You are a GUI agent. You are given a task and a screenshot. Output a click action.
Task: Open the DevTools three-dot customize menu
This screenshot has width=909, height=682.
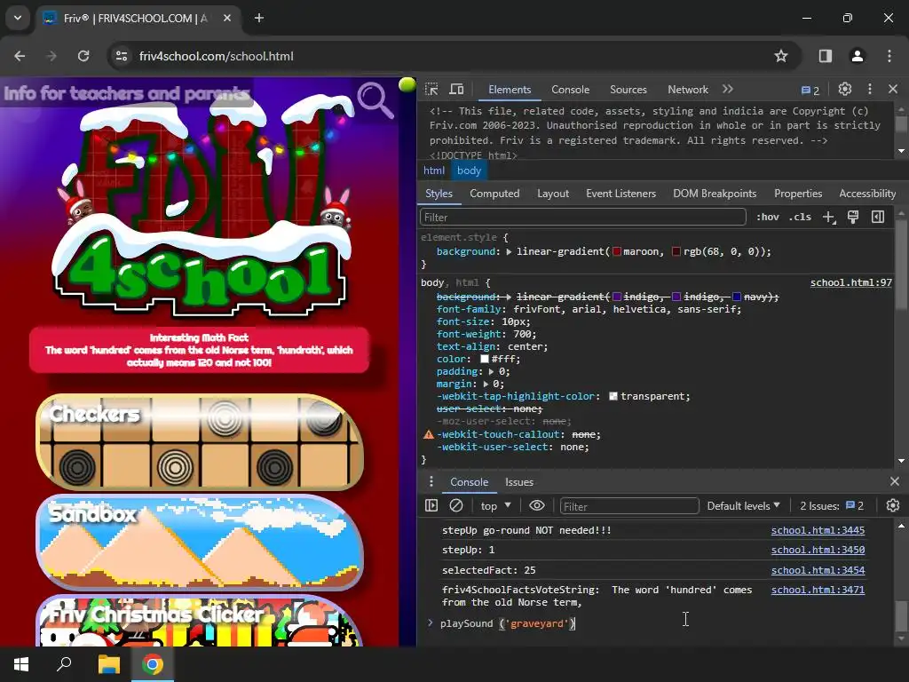[870, 89]
